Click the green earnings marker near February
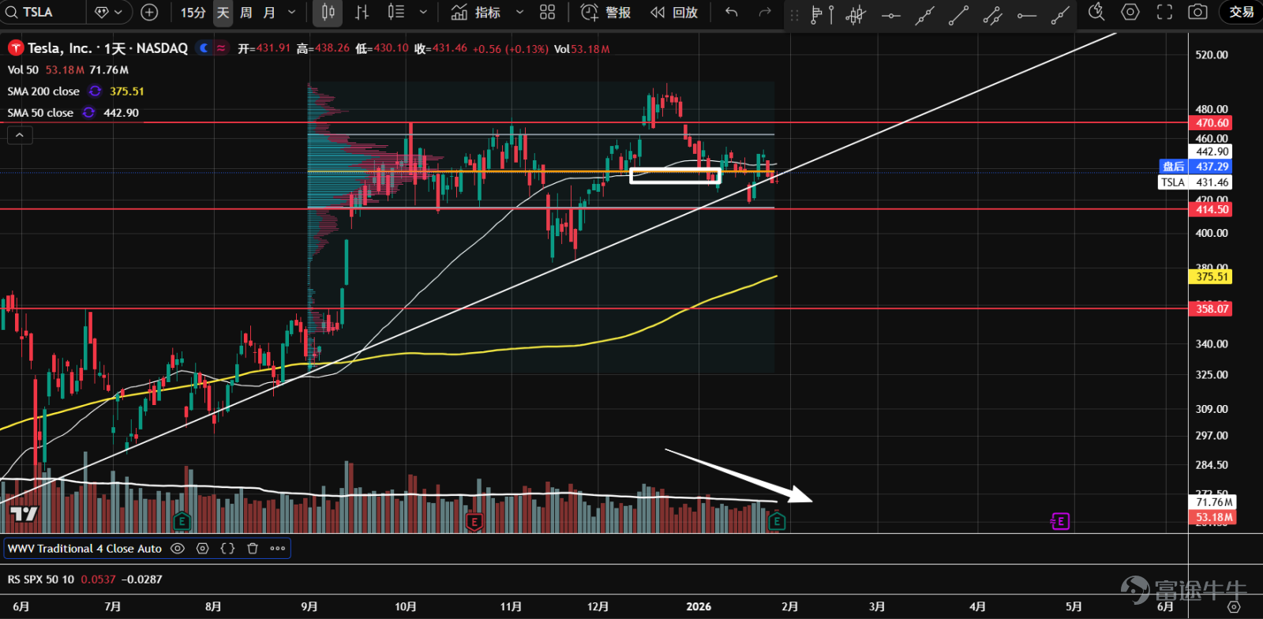Screen dimensions: 1263x619 (x=777, y=521)
